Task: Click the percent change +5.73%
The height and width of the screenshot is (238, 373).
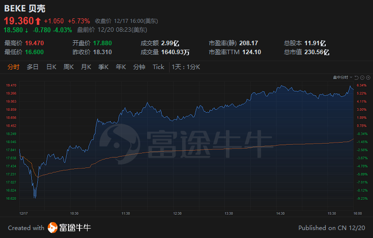Action: (x=79, y=21)
